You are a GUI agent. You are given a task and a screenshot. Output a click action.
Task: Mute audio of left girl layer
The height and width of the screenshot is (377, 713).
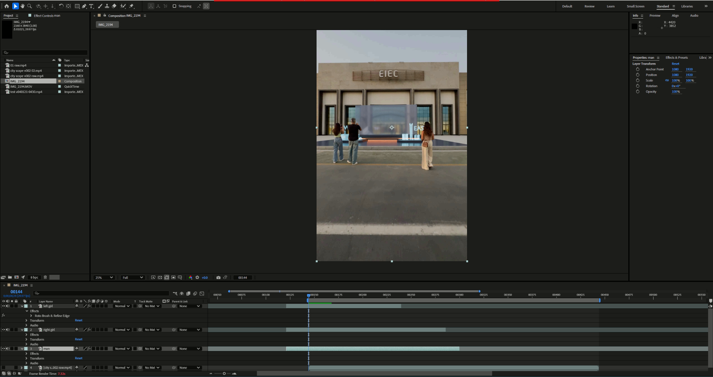8,306
